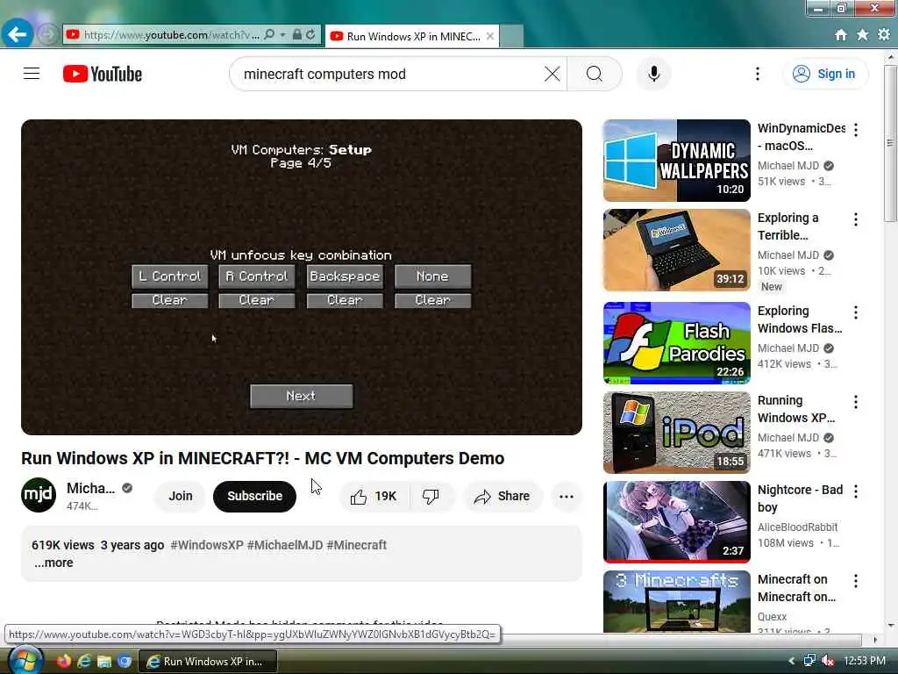Open WinDynamicDes - macOS... video title
The height and width of the screenshot is (674, 898).
tap(801, 137)
